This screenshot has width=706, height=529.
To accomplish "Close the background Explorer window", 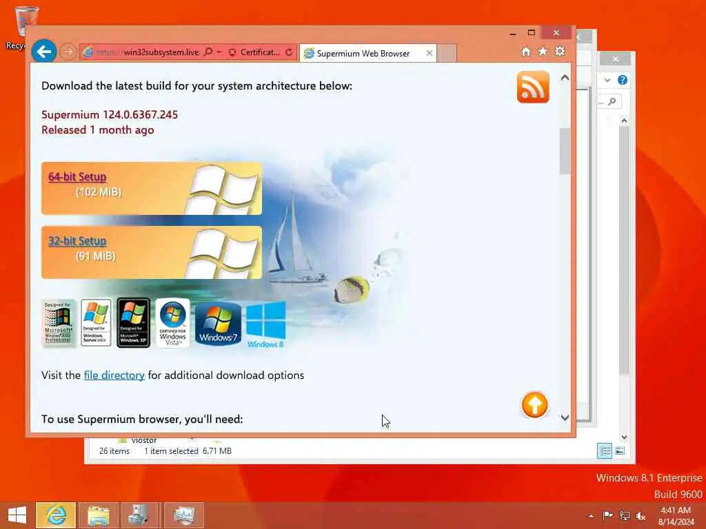I will click(616, 59).
